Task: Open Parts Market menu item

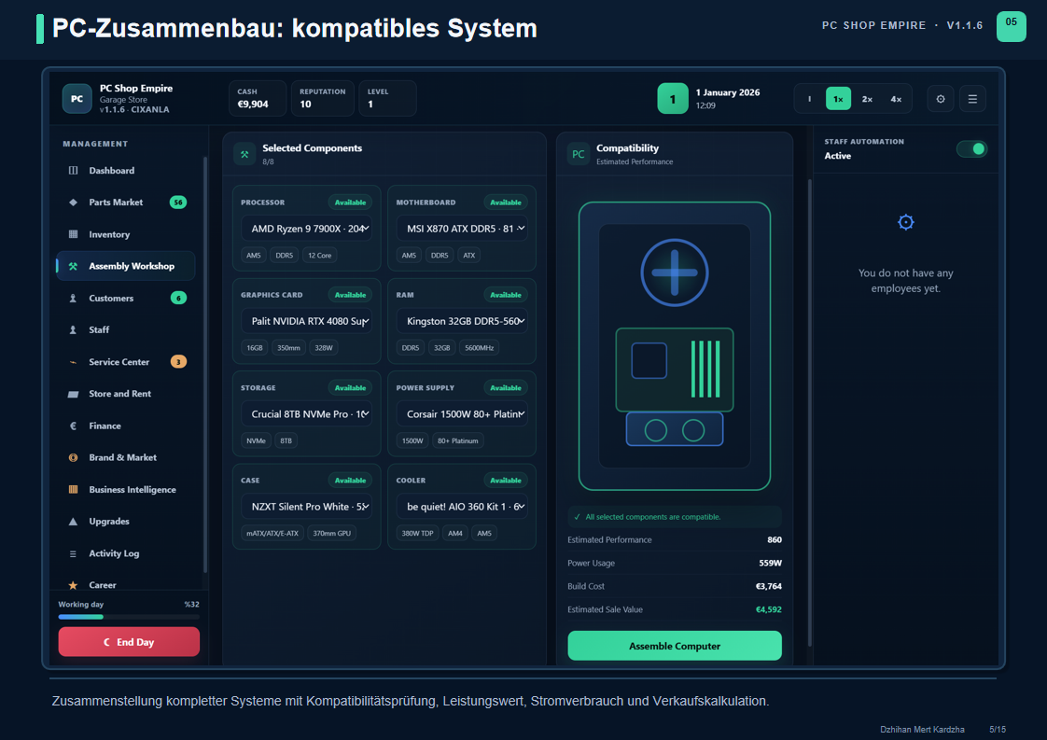Action: (126, 202)
